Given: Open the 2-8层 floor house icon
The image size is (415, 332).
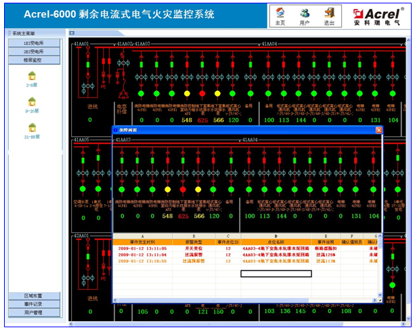Looking at the screenshot, I should coord(32,76).
